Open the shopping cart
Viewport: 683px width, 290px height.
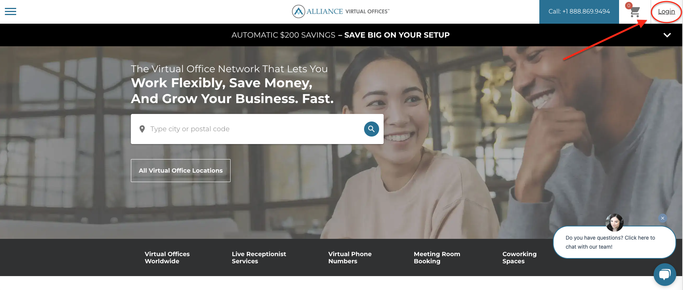point(634,12)
